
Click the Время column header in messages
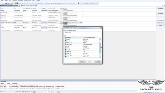pos(2,83)
